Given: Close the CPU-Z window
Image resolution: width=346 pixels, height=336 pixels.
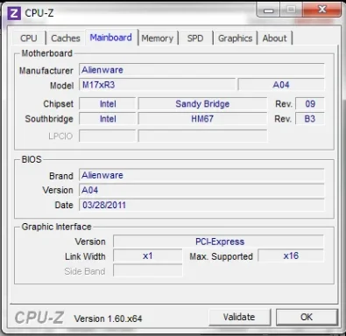Looking at the screenshot, I should coord(322,10).
